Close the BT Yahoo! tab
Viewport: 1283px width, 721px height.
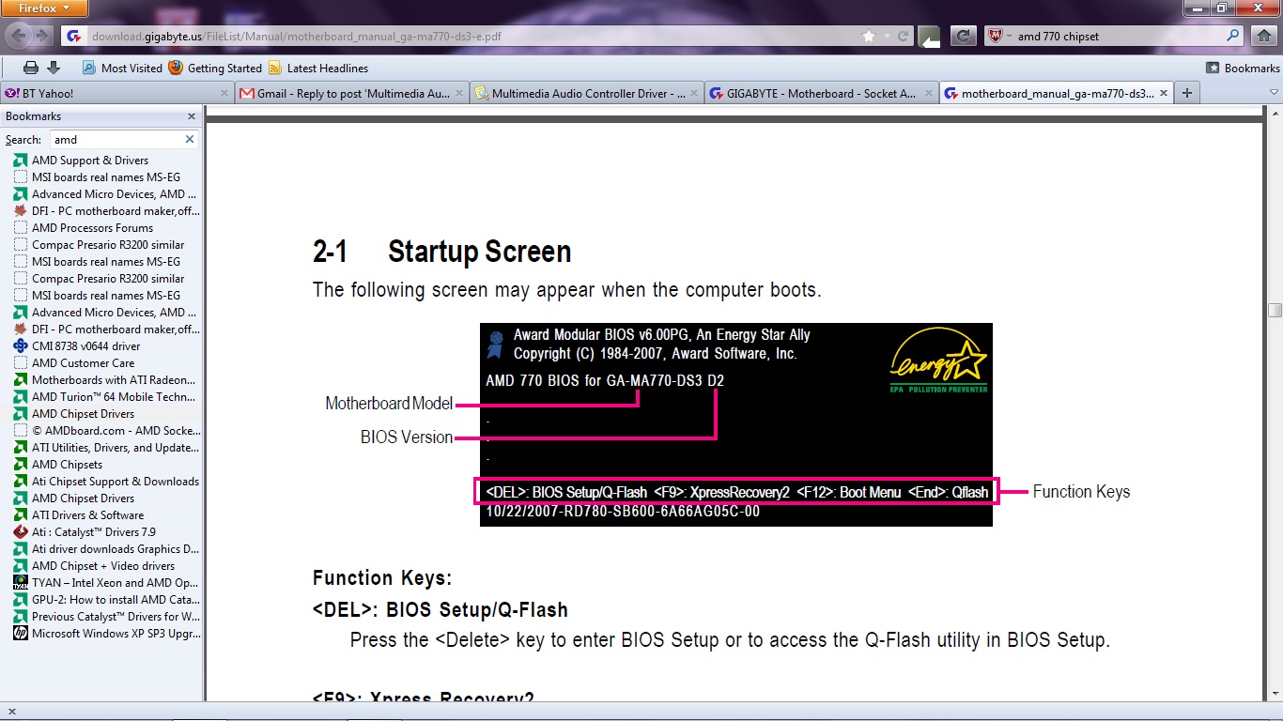[x=224, y=93]
